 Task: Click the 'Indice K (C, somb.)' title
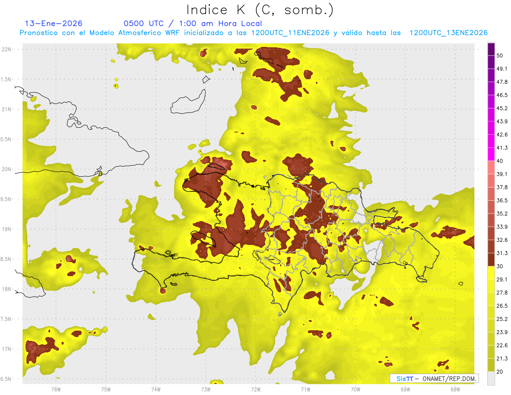[260, 9]
